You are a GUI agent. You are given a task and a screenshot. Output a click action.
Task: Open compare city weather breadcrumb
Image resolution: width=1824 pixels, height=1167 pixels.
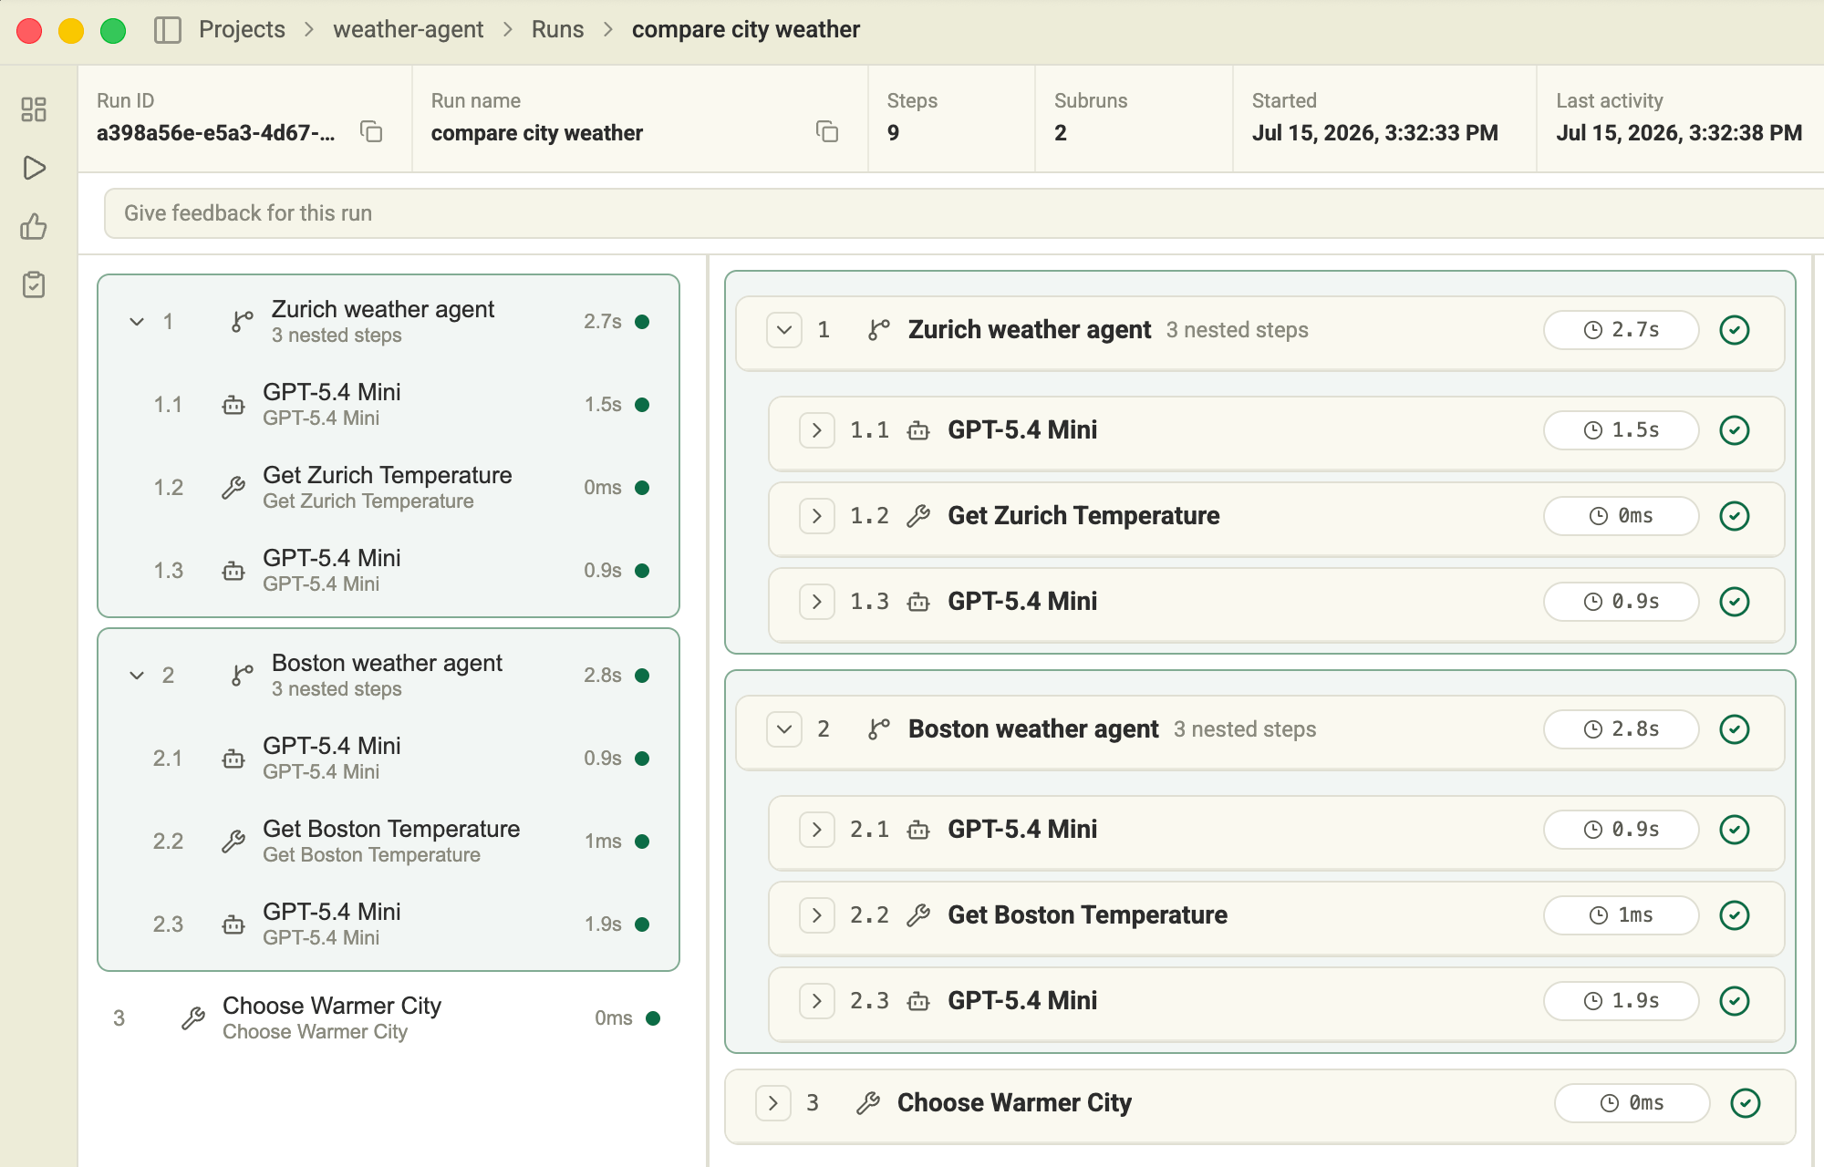(x=745, y=29)
